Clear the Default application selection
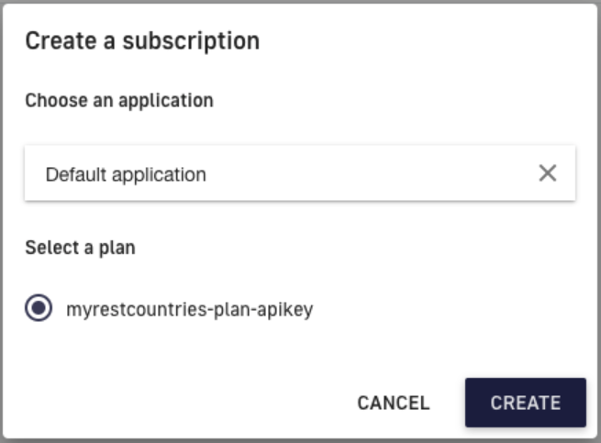Image resolution: width=601 pixels, height=443 pixels. click(548, 173)
